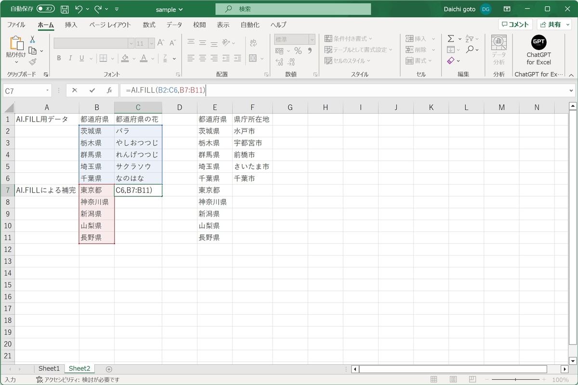Open the Quick Access Toolbar customize arrow
The height and width of the screenshot is (385, 578).
click(117, 9)
